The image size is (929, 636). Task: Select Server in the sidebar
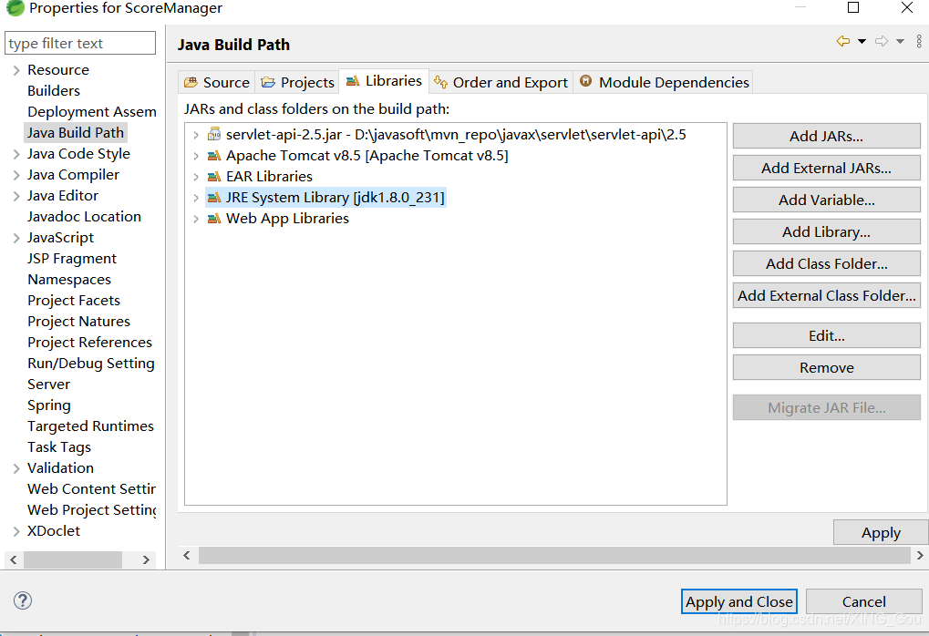(x=48, y=385)
